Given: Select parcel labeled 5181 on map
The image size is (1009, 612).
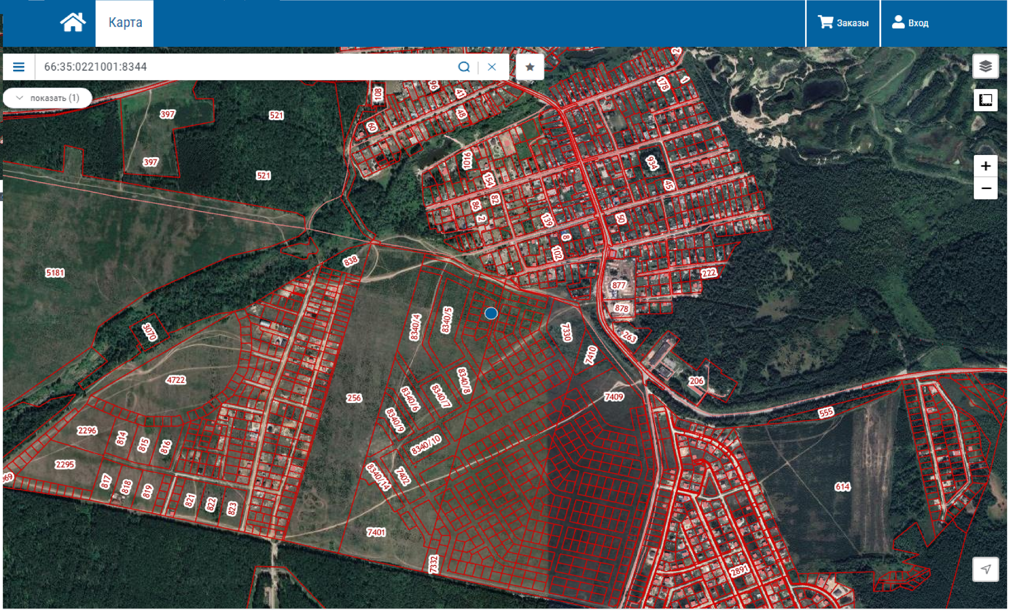Looking at the screenshot, I should 55,273.
